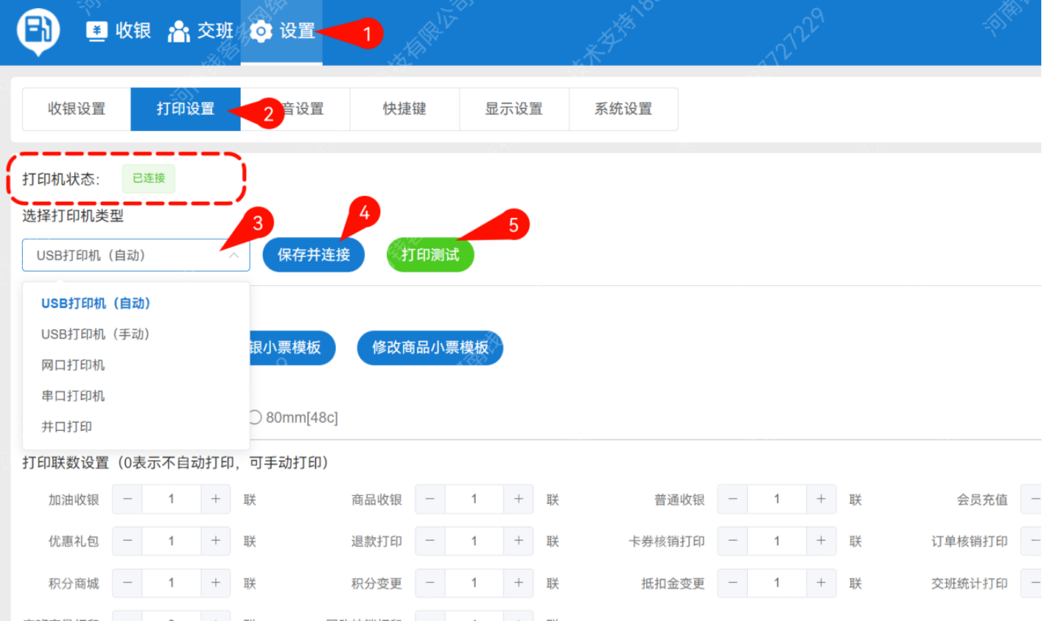Choose 串口打印机 from the list

click(136, 396)
